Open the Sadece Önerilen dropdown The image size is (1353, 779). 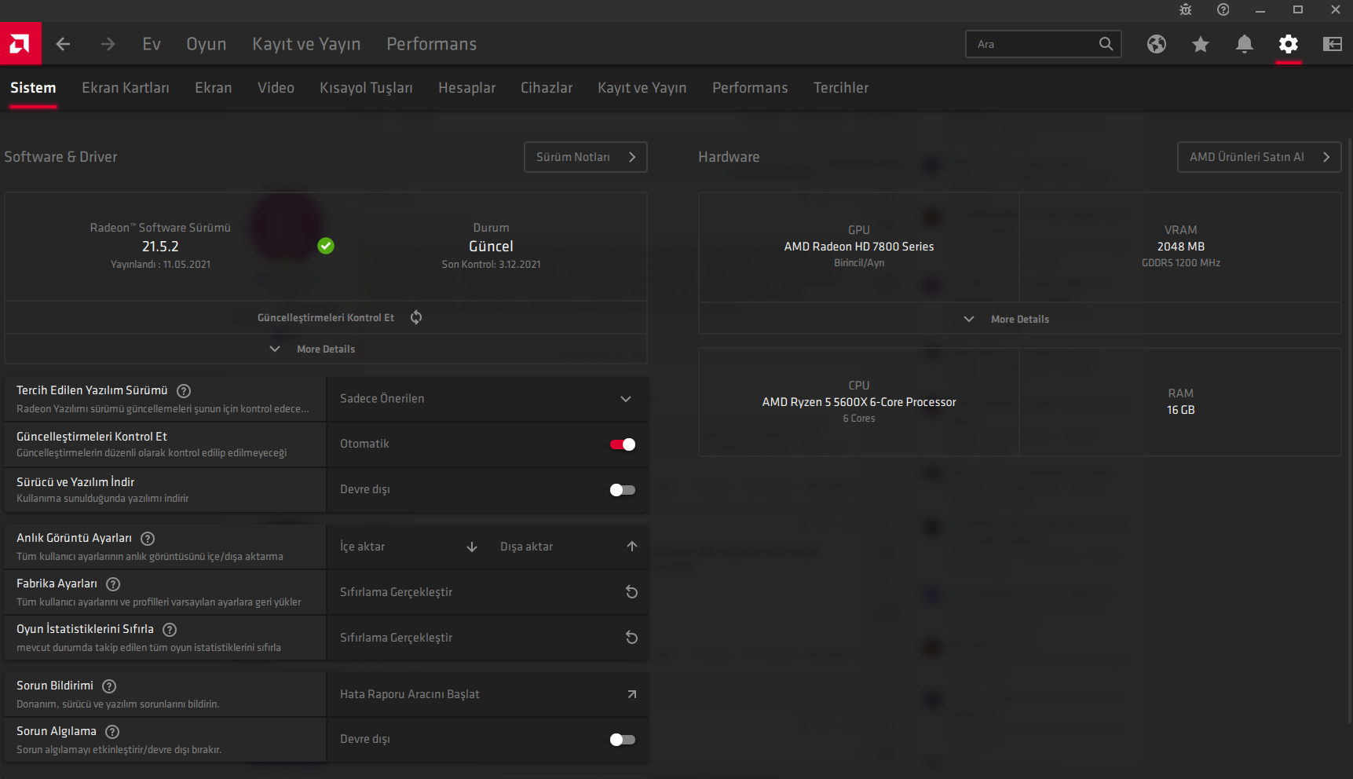(486, 399)
